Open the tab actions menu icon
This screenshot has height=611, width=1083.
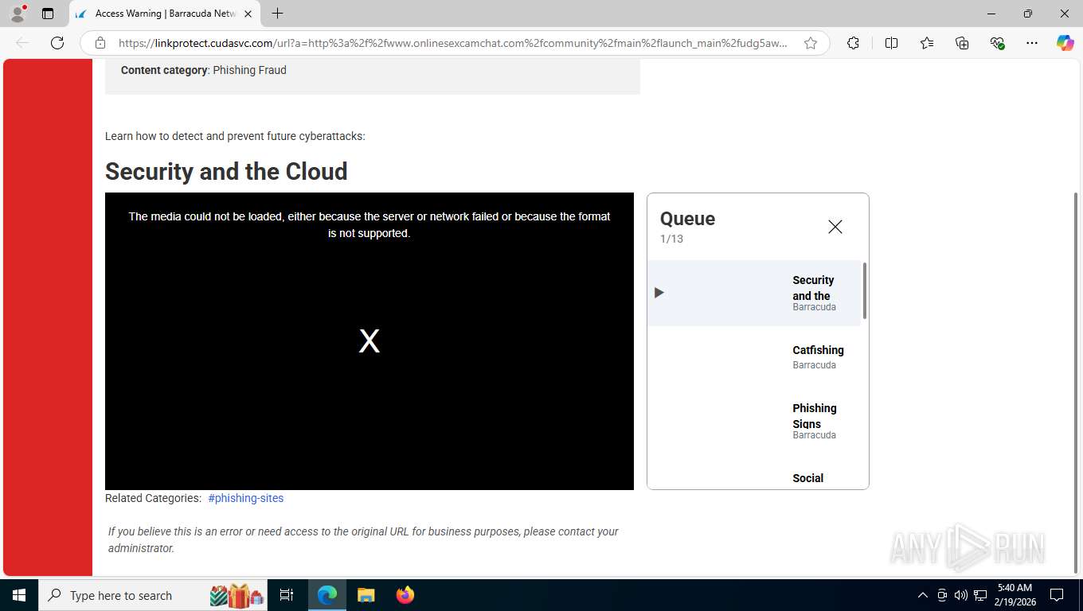pyautogui.click(x=48, y=14)
